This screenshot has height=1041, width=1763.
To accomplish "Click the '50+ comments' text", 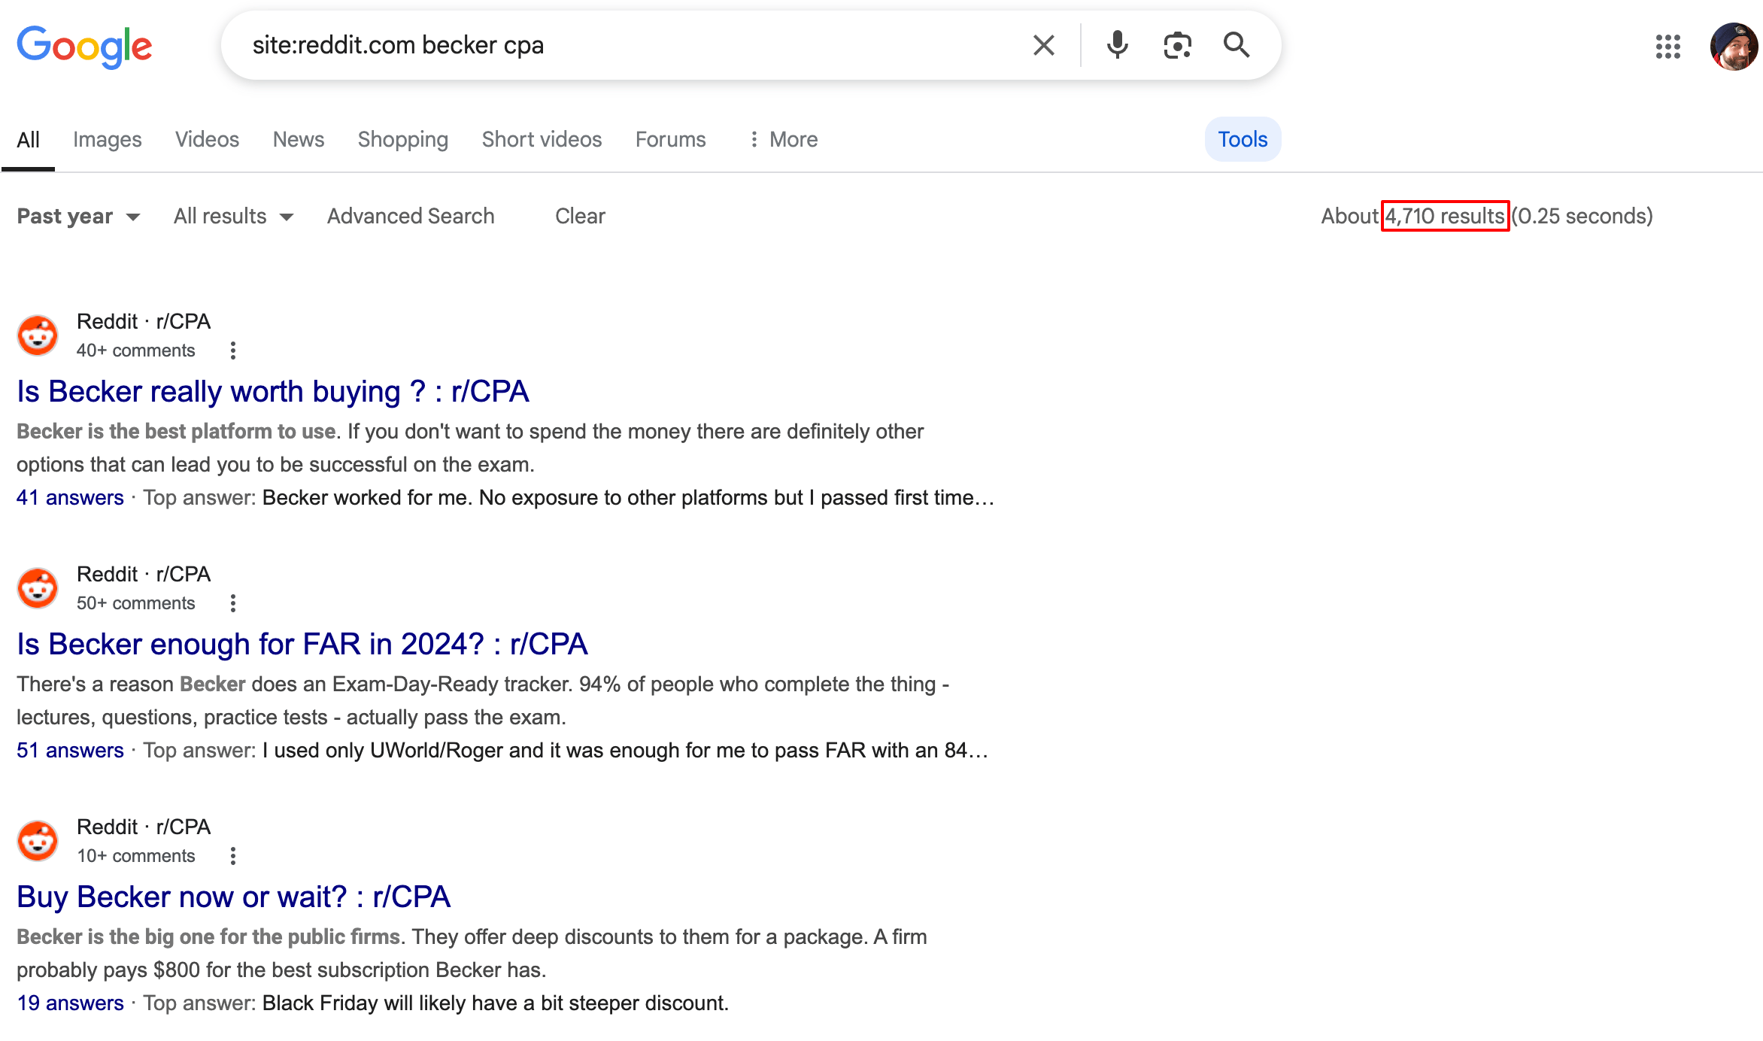I will [x=135, y=603].
